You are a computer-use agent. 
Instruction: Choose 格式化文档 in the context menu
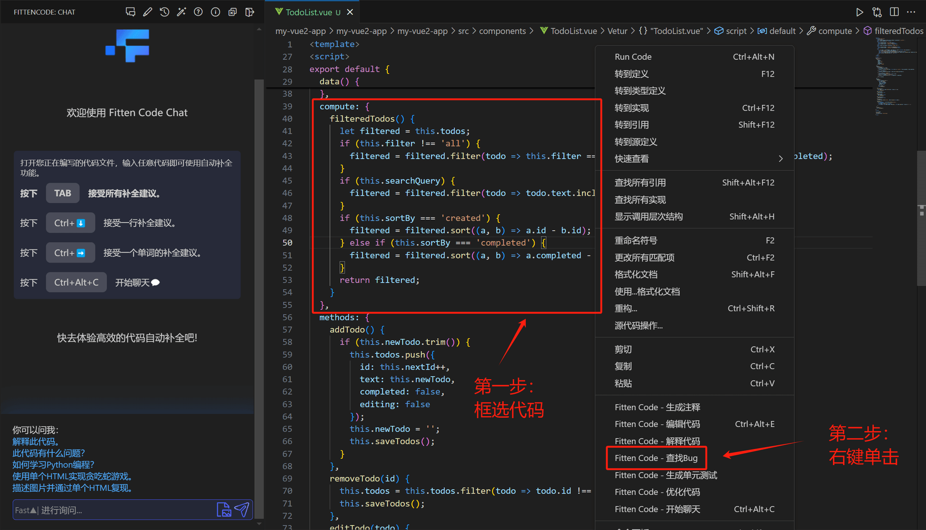point(694,274)
